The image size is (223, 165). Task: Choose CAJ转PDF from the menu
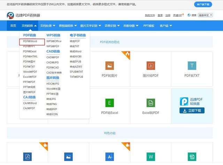pos(29,108)
